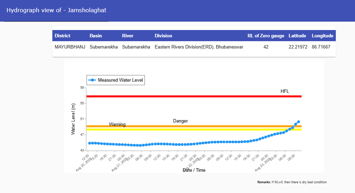
Task: Select the longitude value 86.71667
Action: [x=321, y=47]
